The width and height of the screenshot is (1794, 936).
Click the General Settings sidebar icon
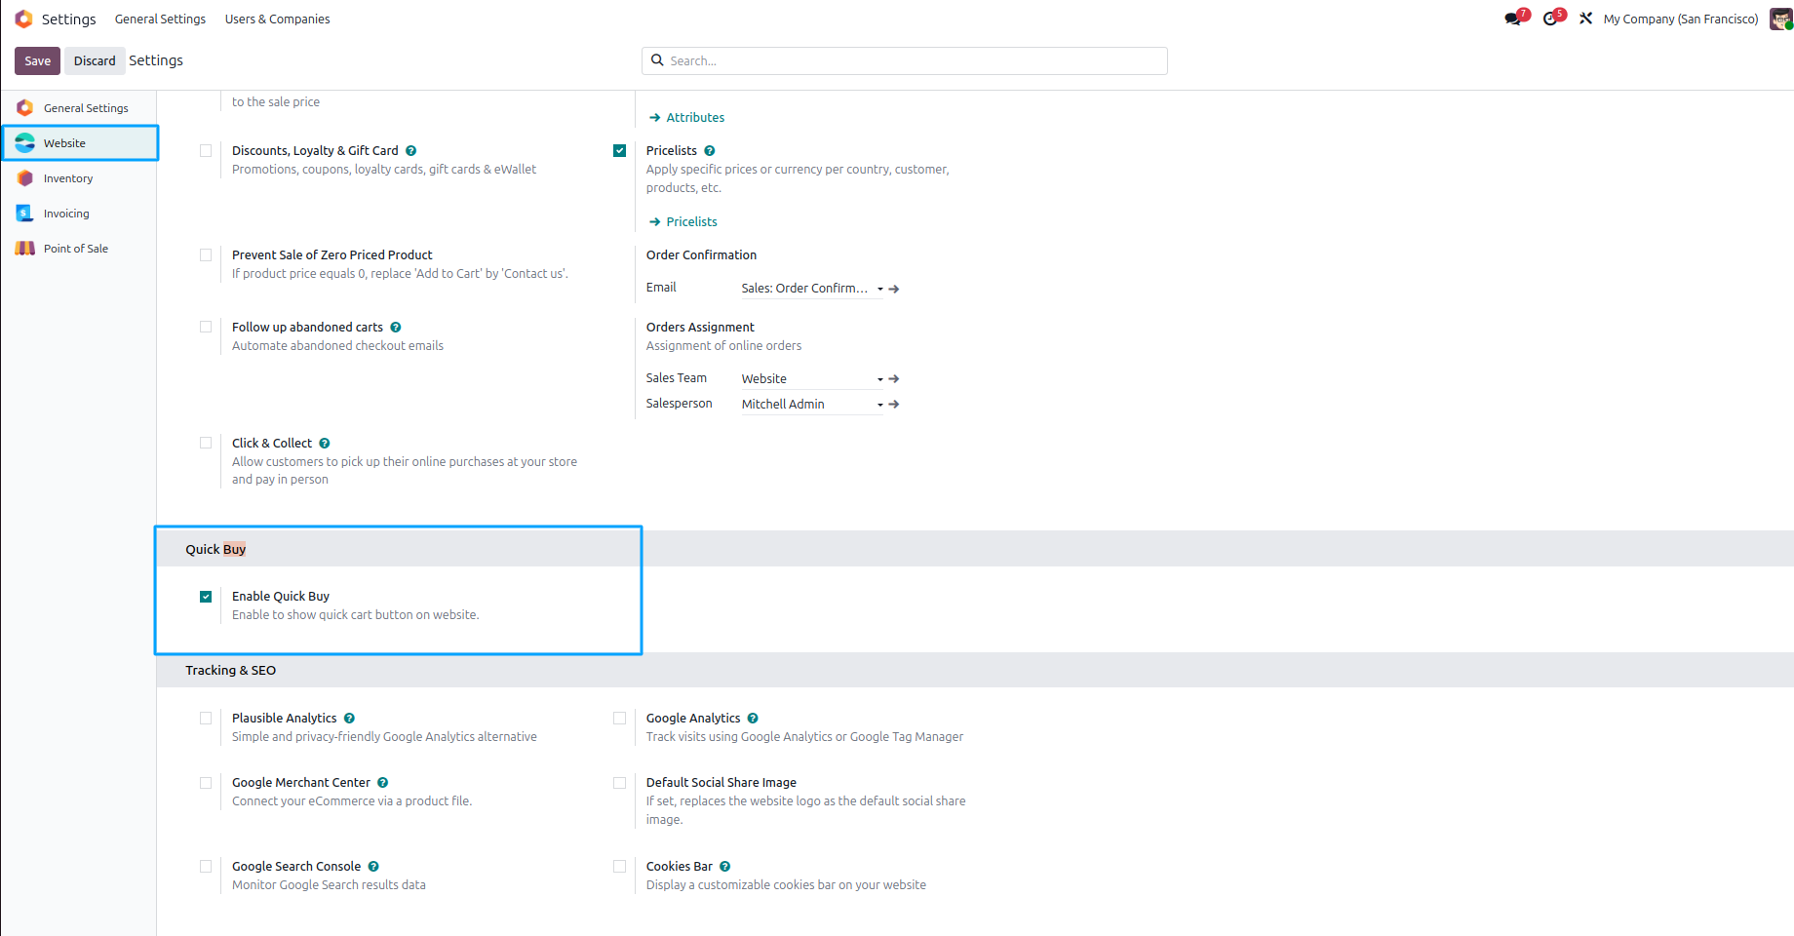(25, 108)
